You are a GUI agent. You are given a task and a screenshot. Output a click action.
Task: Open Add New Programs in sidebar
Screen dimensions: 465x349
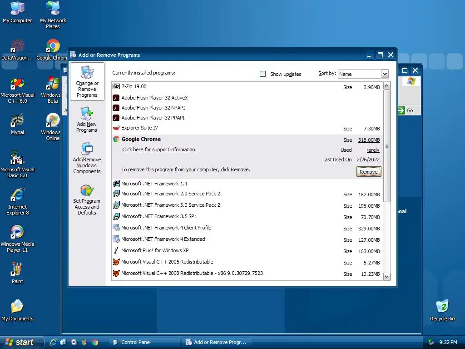(x=87, y=120)
